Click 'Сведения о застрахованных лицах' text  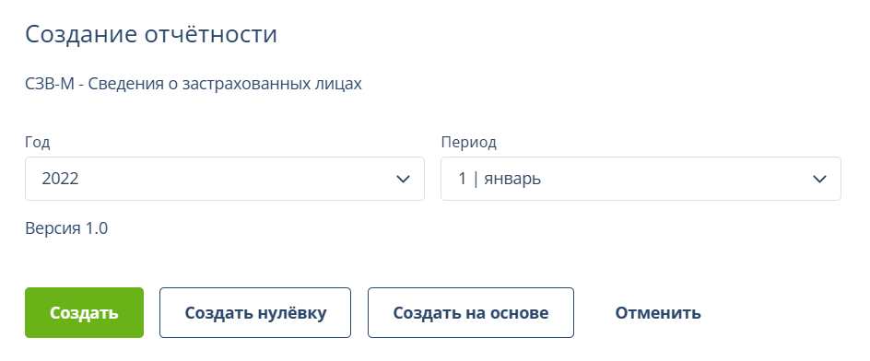click(x=225, y=85)
